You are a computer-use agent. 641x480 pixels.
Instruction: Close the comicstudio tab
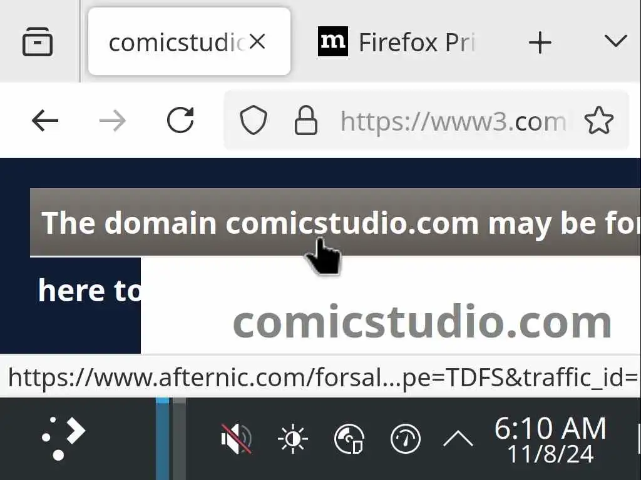[x=257, y=42]
